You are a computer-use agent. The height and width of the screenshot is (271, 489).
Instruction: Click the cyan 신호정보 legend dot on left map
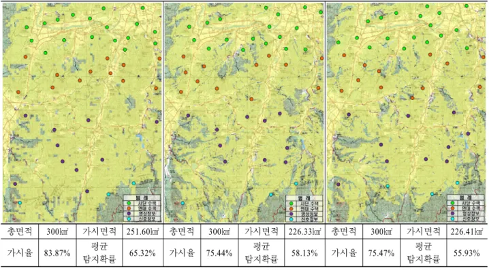tap(129, 219)
